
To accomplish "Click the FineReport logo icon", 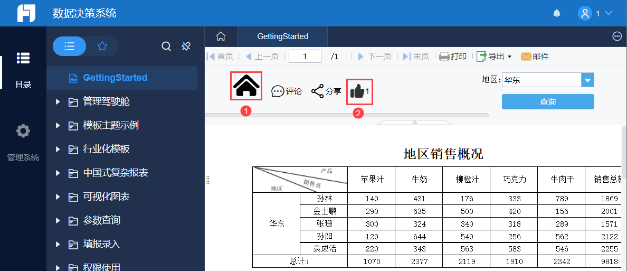I will 26,13.
